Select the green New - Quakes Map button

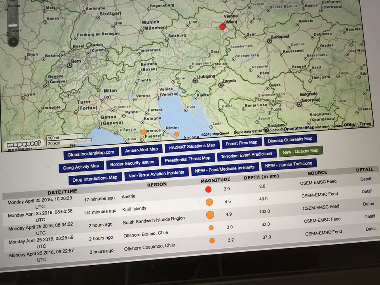tap(300, 152)
